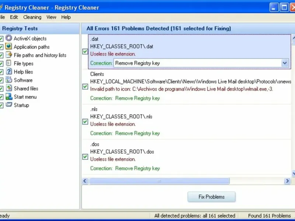
Task: Select the ActiveX objects label
Action: pos(30,39)
